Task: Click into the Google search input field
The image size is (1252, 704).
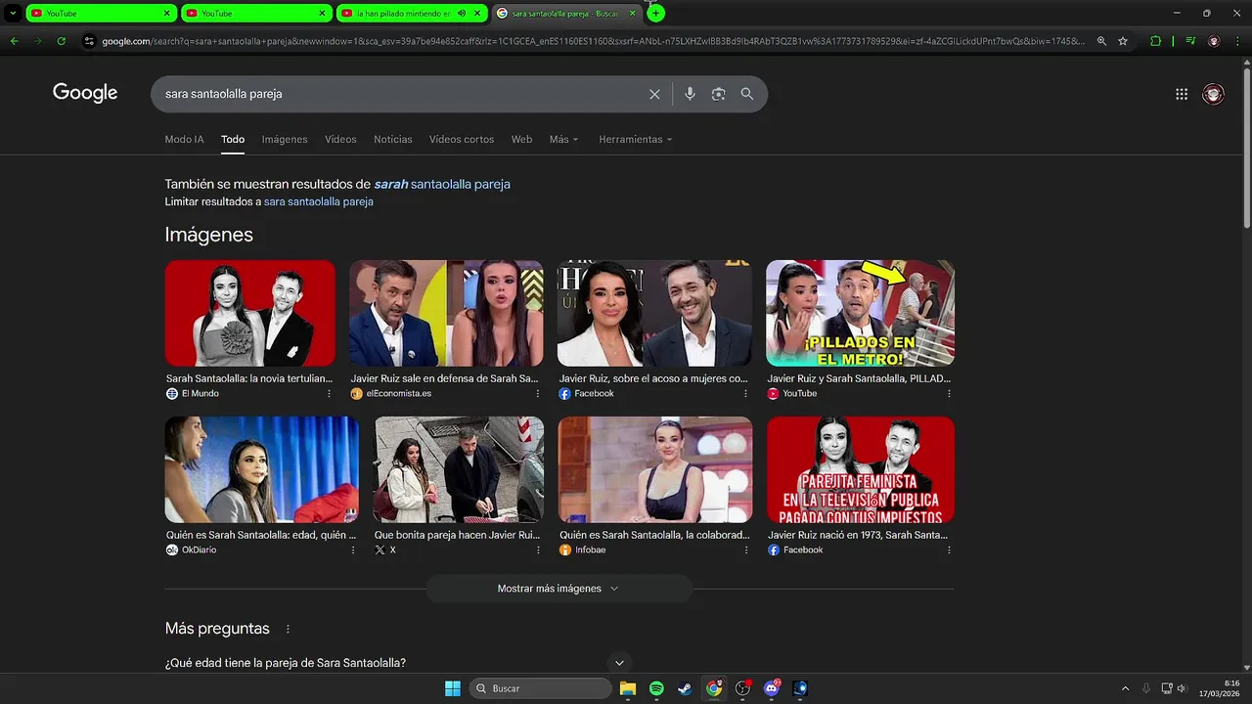Action: click(401, 94)
